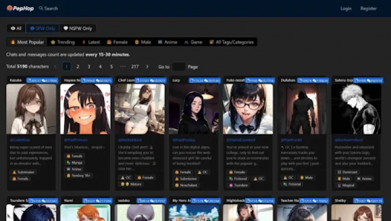391x221 pixels.
Task: Jump to last page 217
Action: (x=135, y=67)
